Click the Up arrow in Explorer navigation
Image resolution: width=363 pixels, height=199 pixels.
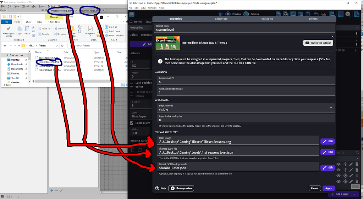coord(19,46)
